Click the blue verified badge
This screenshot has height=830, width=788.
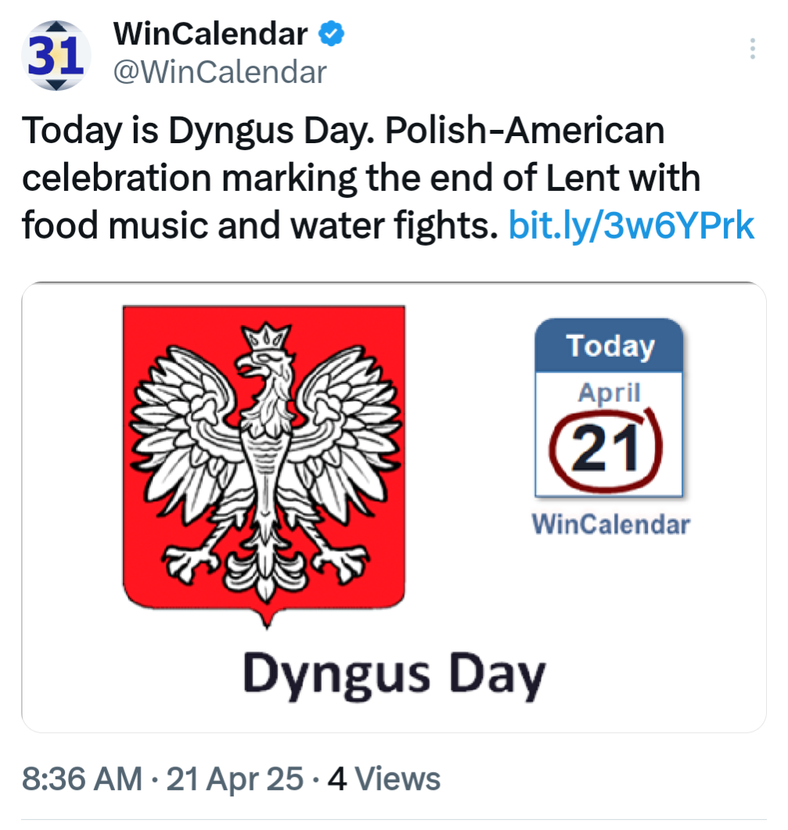331,34
